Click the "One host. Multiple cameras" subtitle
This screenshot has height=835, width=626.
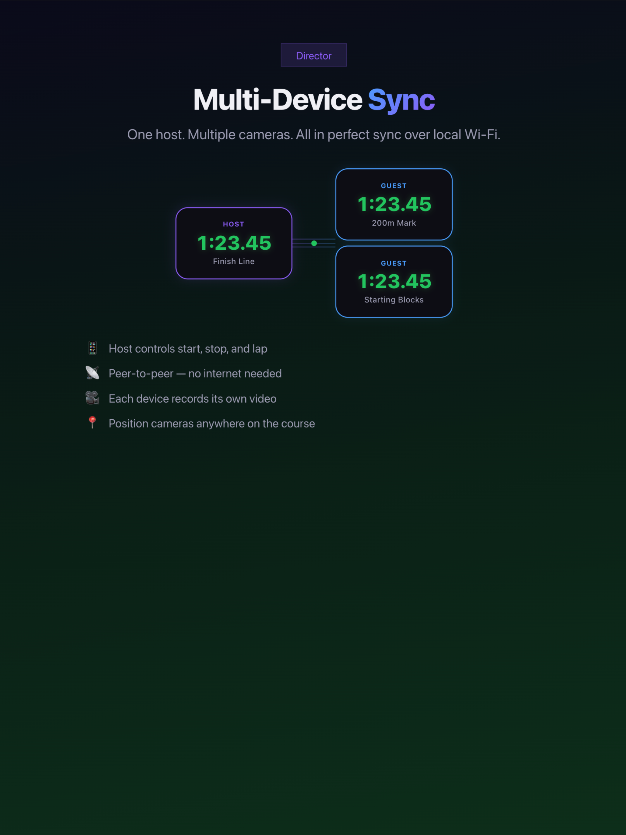point(314,134)
